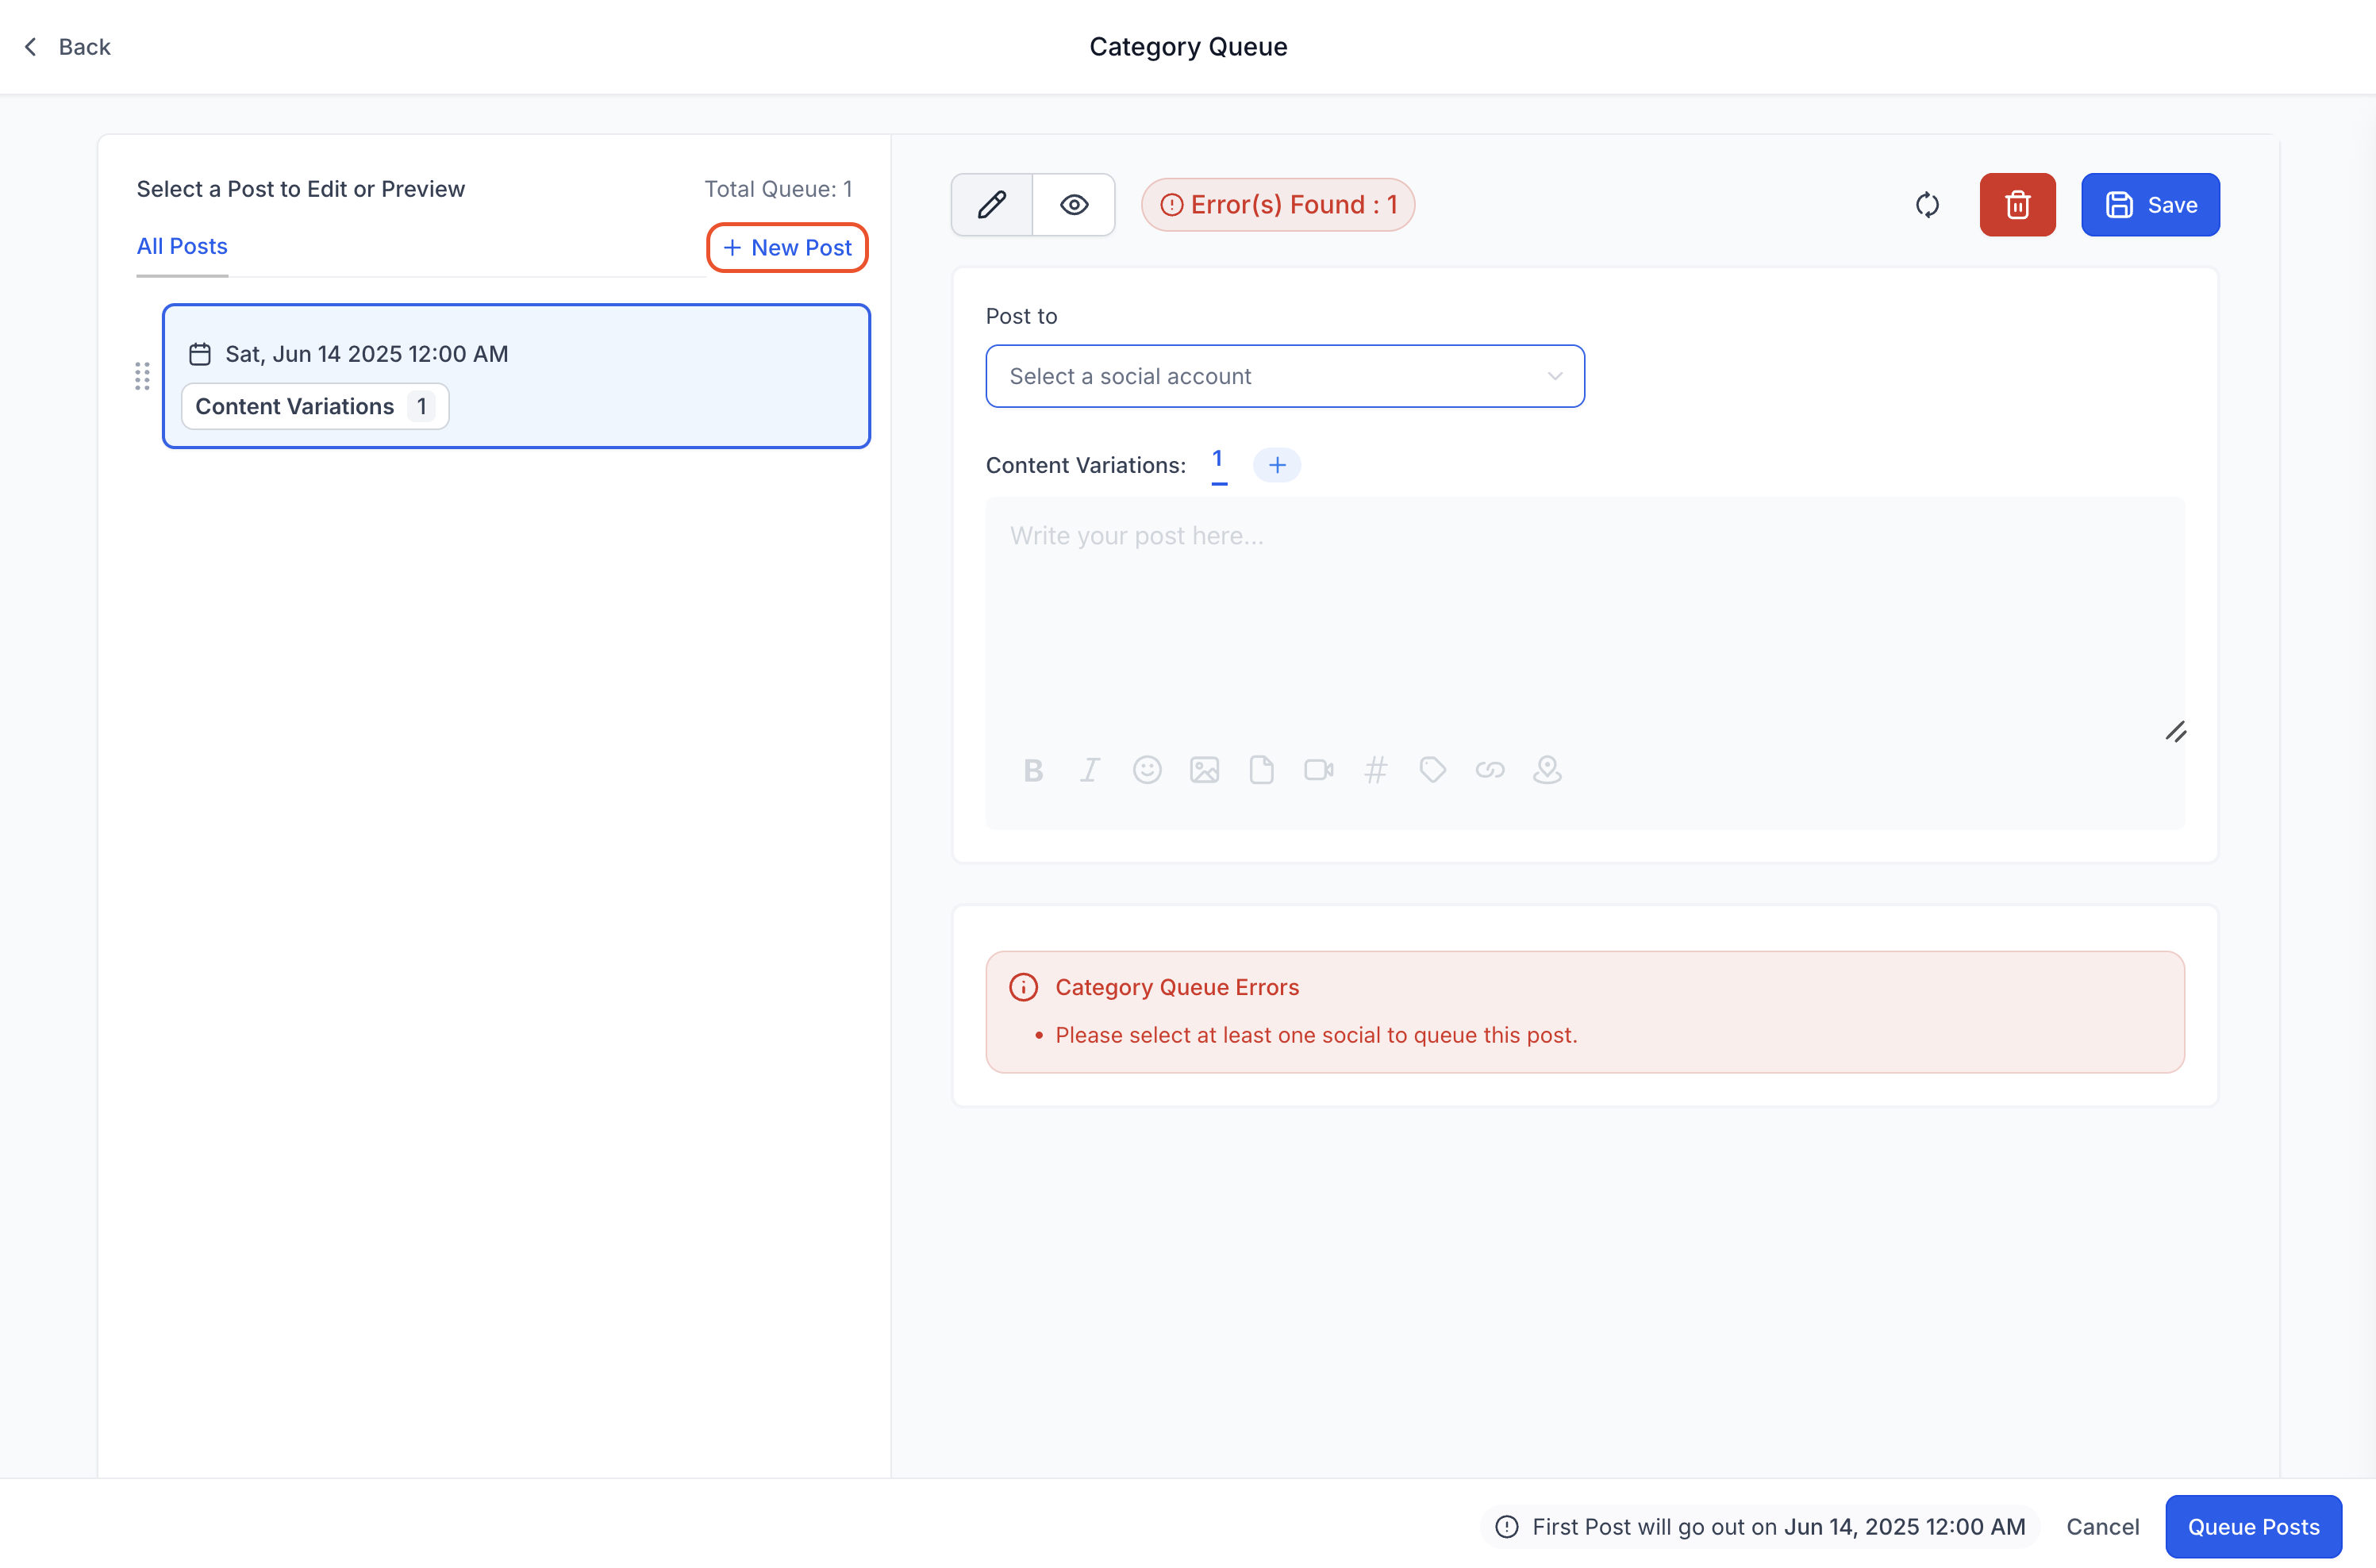The image size is (2376, 1568).
Task: Click the New Post button
Action: 787,247
